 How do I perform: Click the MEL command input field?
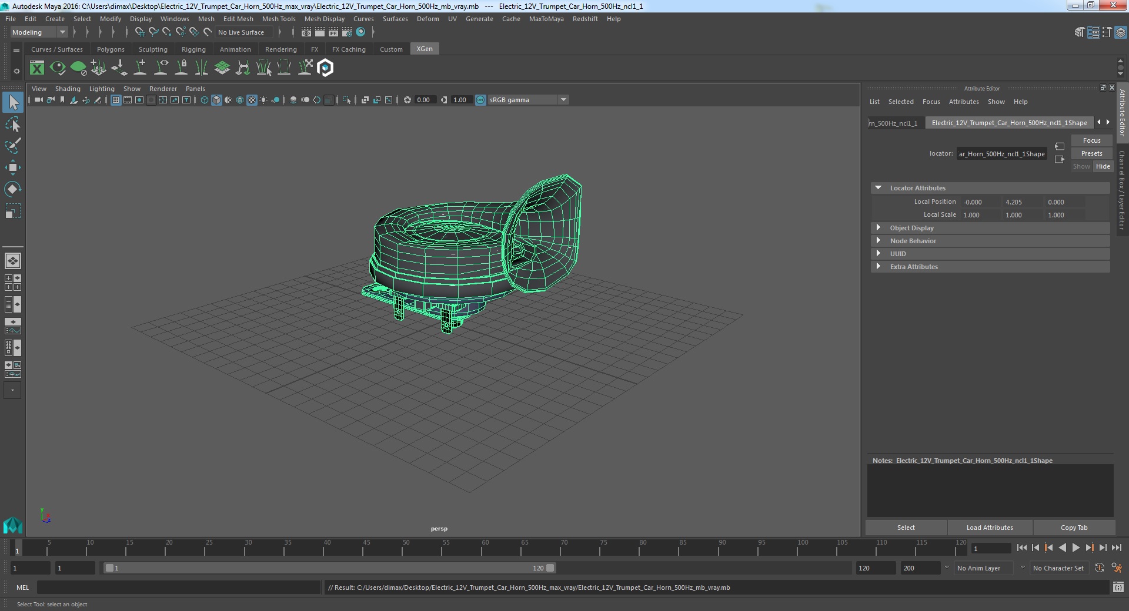tap(179, 587)
